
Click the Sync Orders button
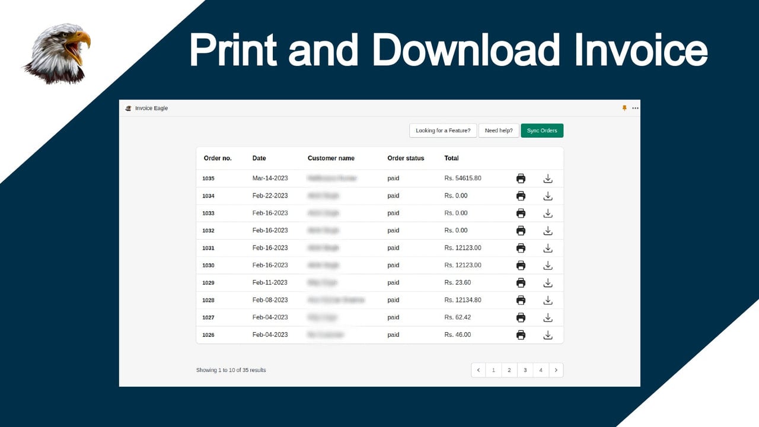542,130
